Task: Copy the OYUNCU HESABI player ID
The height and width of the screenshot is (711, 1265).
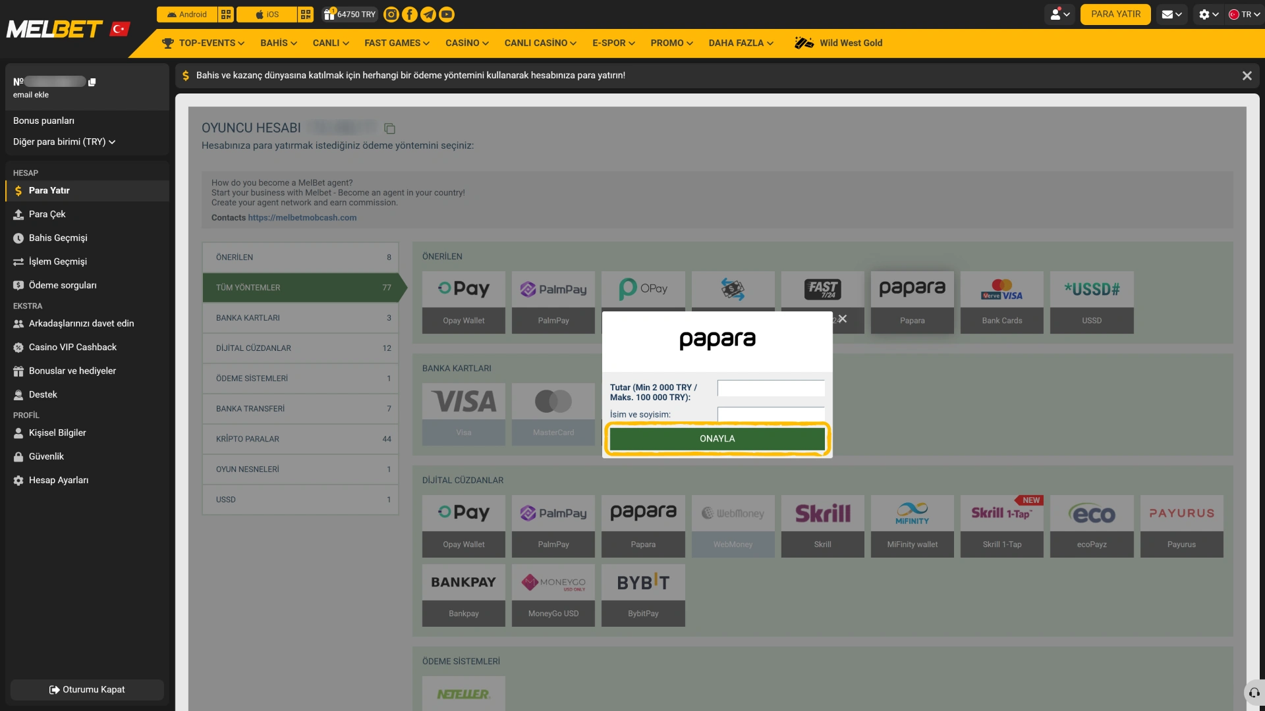Action: (x=389, y=128)
